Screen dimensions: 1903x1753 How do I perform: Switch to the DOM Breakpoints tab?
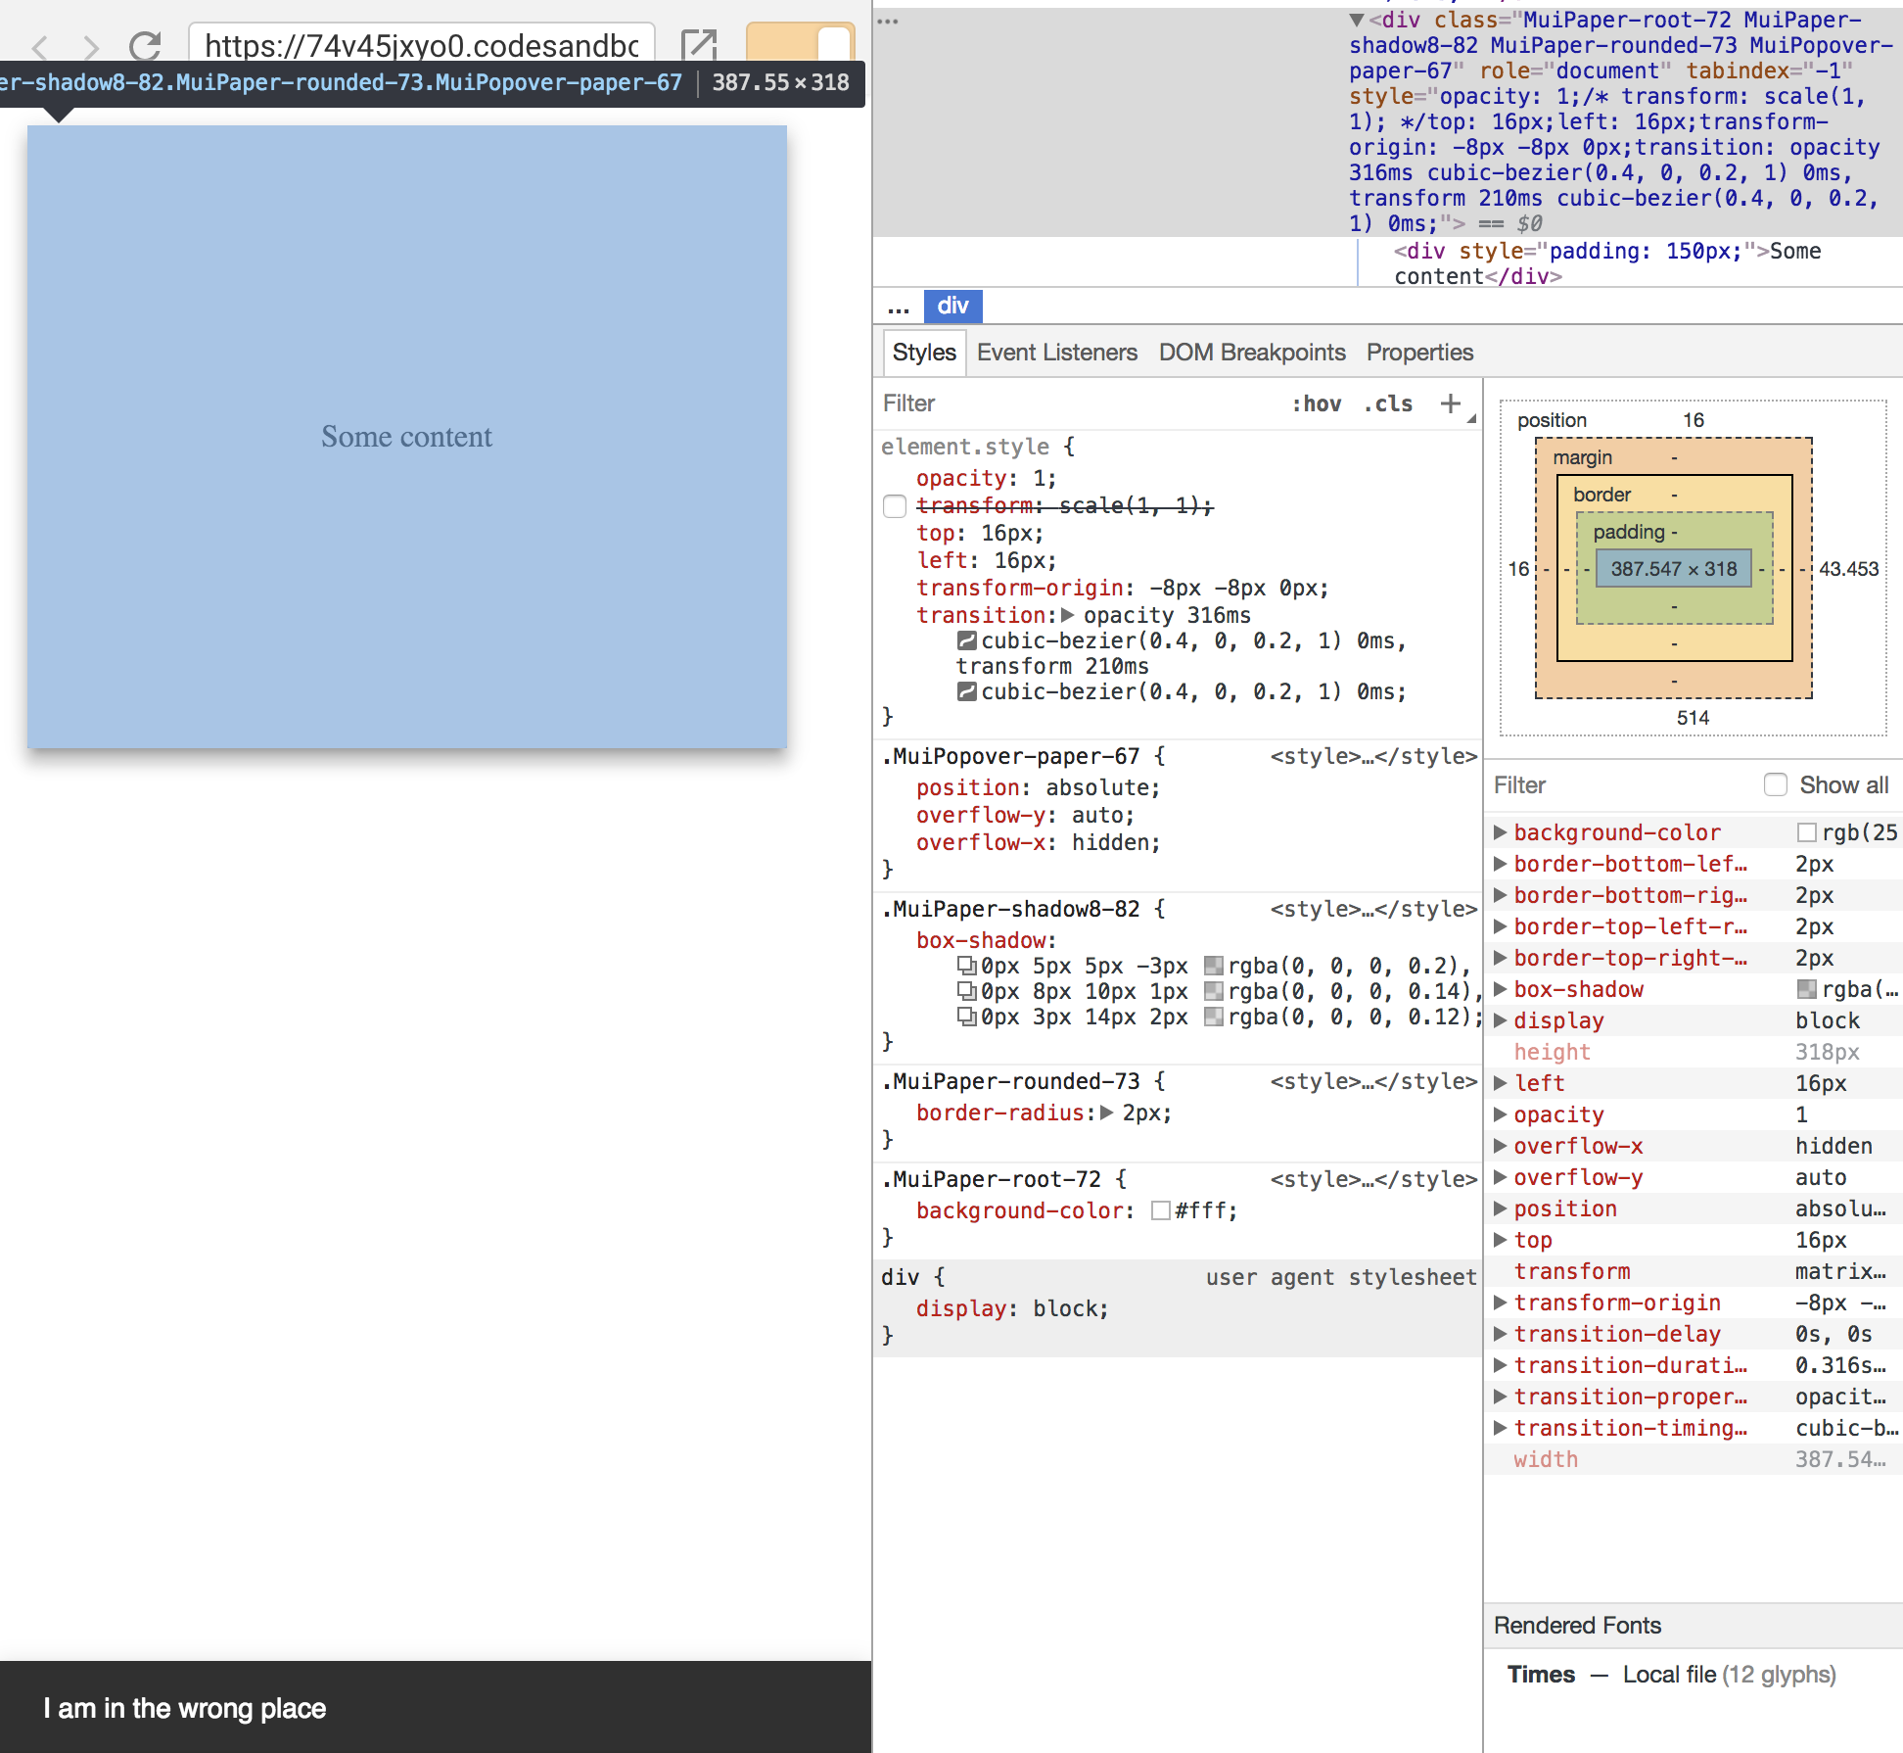pos(1252,352)
